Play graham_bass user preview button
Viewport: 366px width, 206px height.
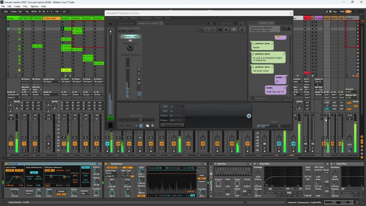pos(130,48)
